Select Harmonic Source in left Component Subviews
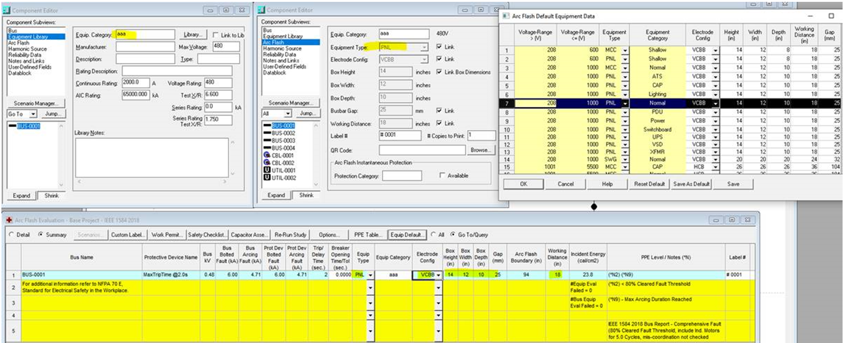The height and width of the screenshot is (343, 843). pyautogui.click(x=27, y=49)
